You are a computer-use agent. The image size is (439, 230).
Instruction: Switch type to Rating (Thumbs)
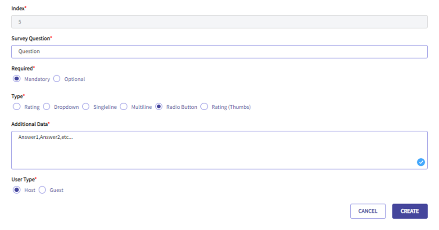[x=204, y=107]
